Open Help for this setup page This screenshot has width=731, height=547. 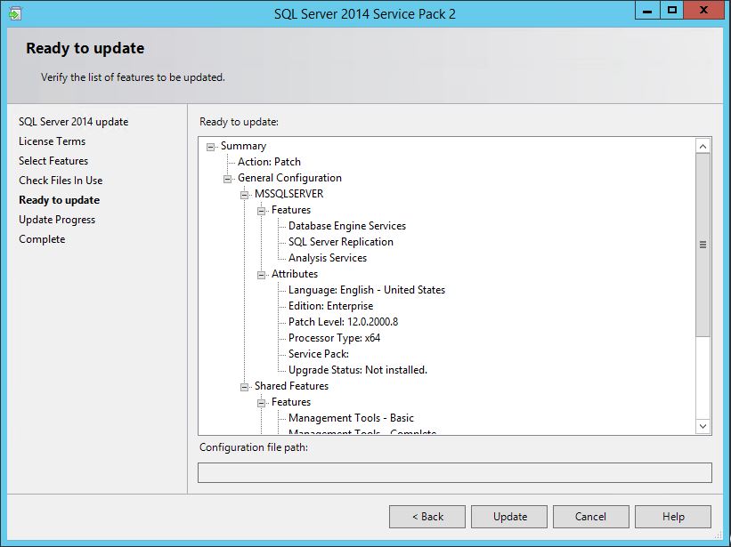pos(673,517)
